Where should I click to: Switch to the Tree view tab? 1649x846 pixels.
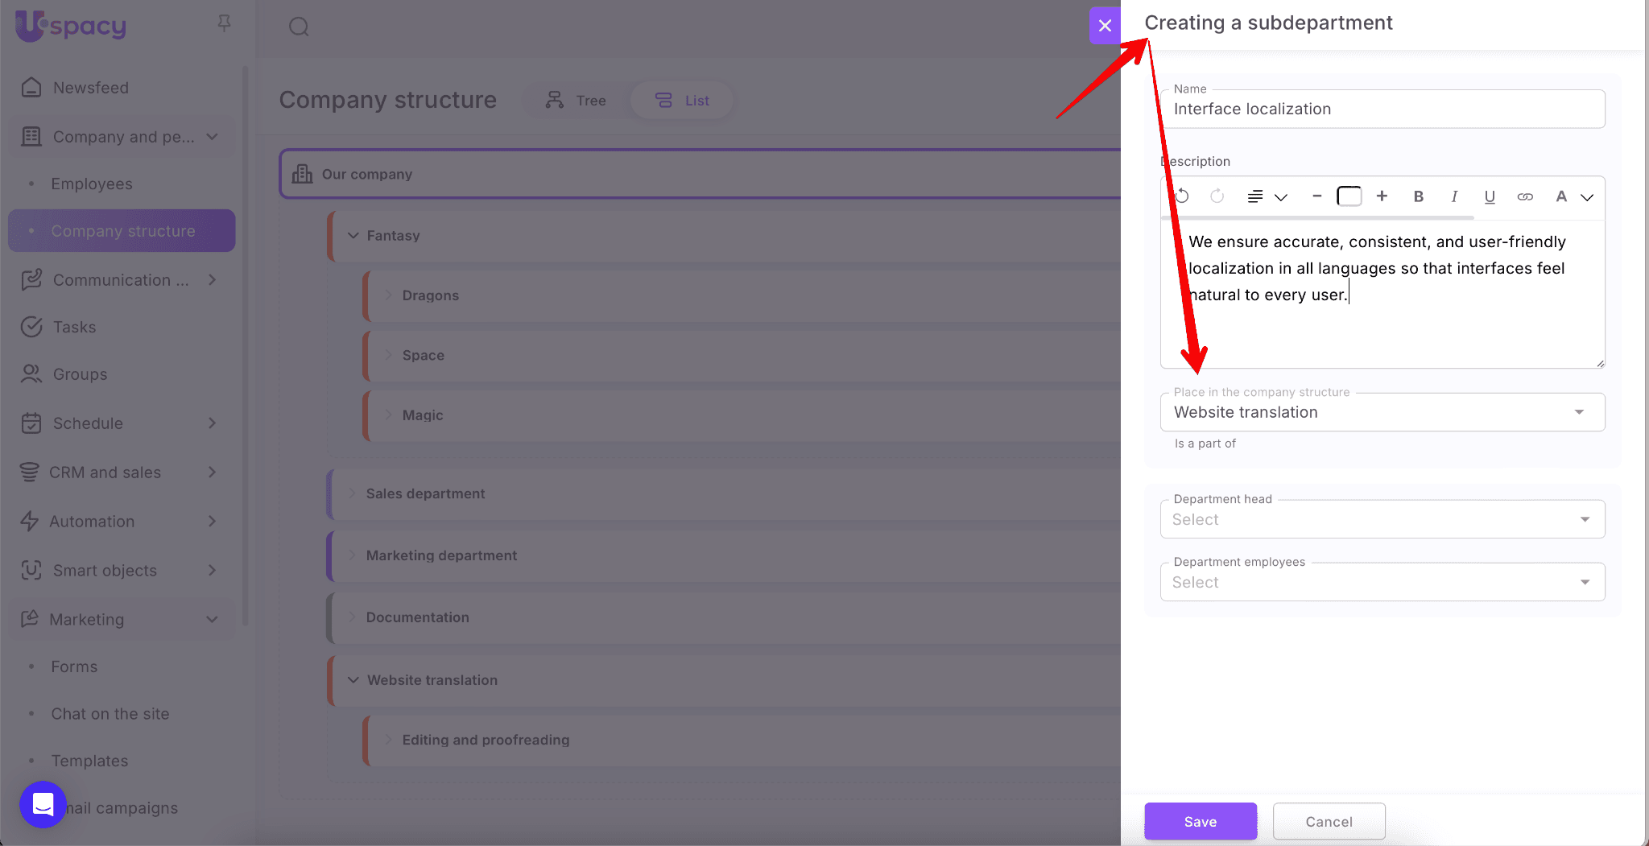click(576, 101)
